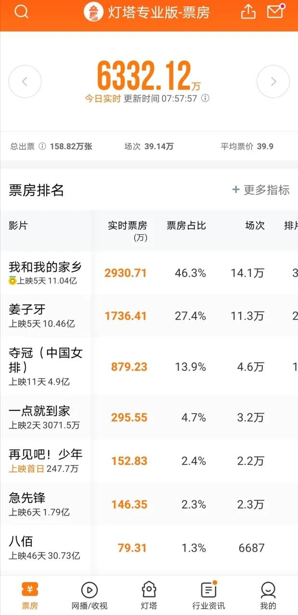This screenshot has width=298, height=615.
Task: Tap the info icon next to 总出票
Action: pos(42,147)
